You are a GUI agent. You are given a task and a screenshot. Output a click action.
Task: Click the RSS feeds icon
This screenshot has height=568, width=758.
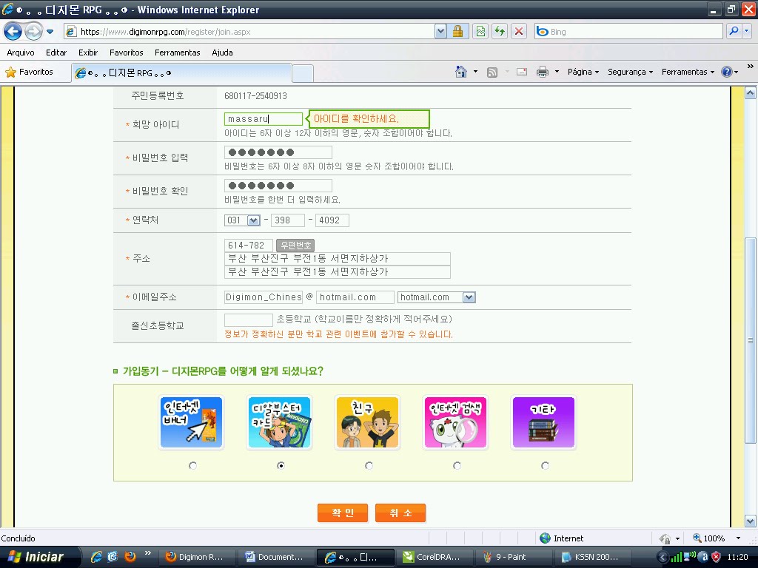[x=492, y=72]
